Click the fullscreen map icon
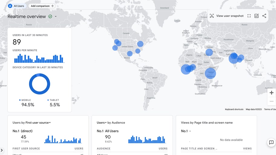This screenshot has width=276, height=155. 249,16
